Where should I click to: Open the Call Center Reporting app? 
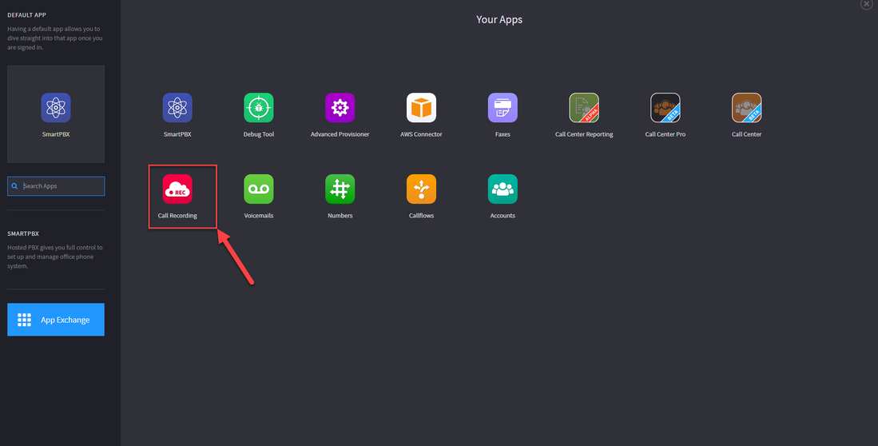(x=584, y=108)
